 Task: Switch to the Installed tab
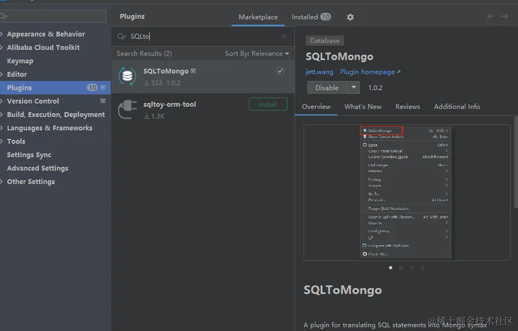click(x=311, y=17)
